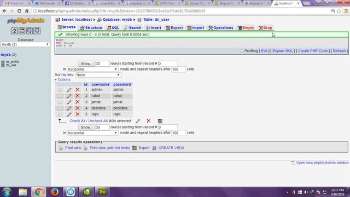Image resolution: width=350 pixels, height=197 pixels.
Task: Click the Create PHP Code link
Action: (x=313, y=51)
